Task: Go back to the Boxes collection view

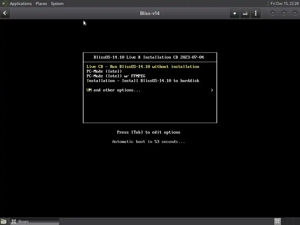Action: pyautogui.click(x=5, y=13)
